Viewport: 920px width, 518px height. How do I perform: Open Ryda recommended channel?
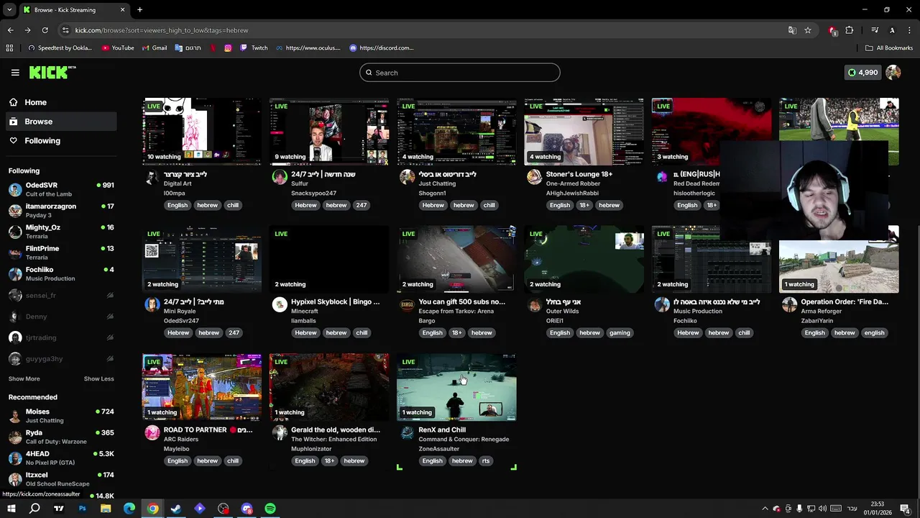pyautogui.click(x=61, y=437)
